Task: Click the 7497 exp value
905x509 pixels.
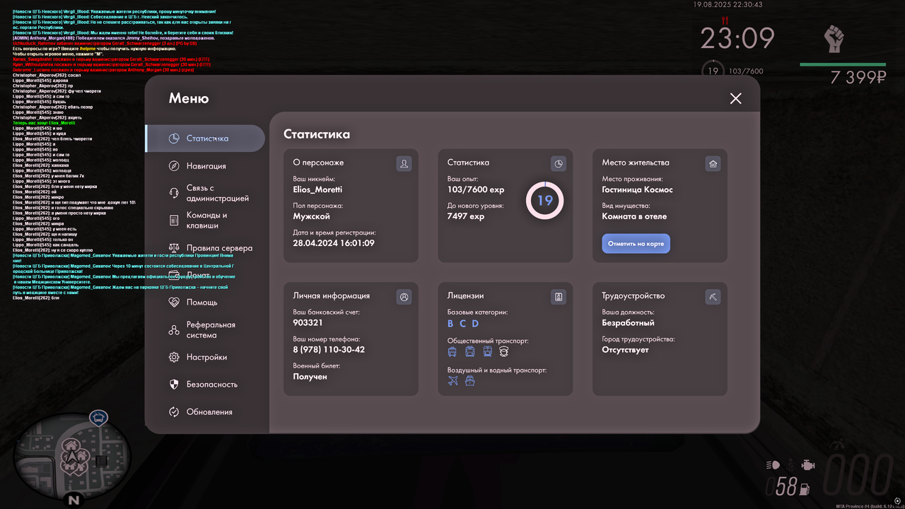Action: coord(466,216)
